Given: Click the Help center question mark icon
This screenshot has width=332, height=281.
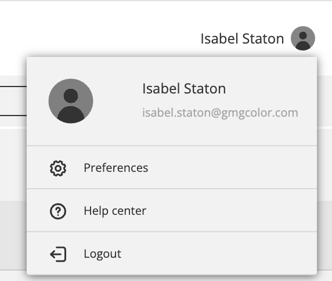Looking at the screenshot, I should pyautogui.click(x=58, y=211).
